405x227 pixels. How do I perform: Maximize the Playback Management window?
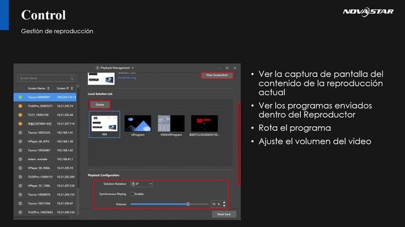227,68
